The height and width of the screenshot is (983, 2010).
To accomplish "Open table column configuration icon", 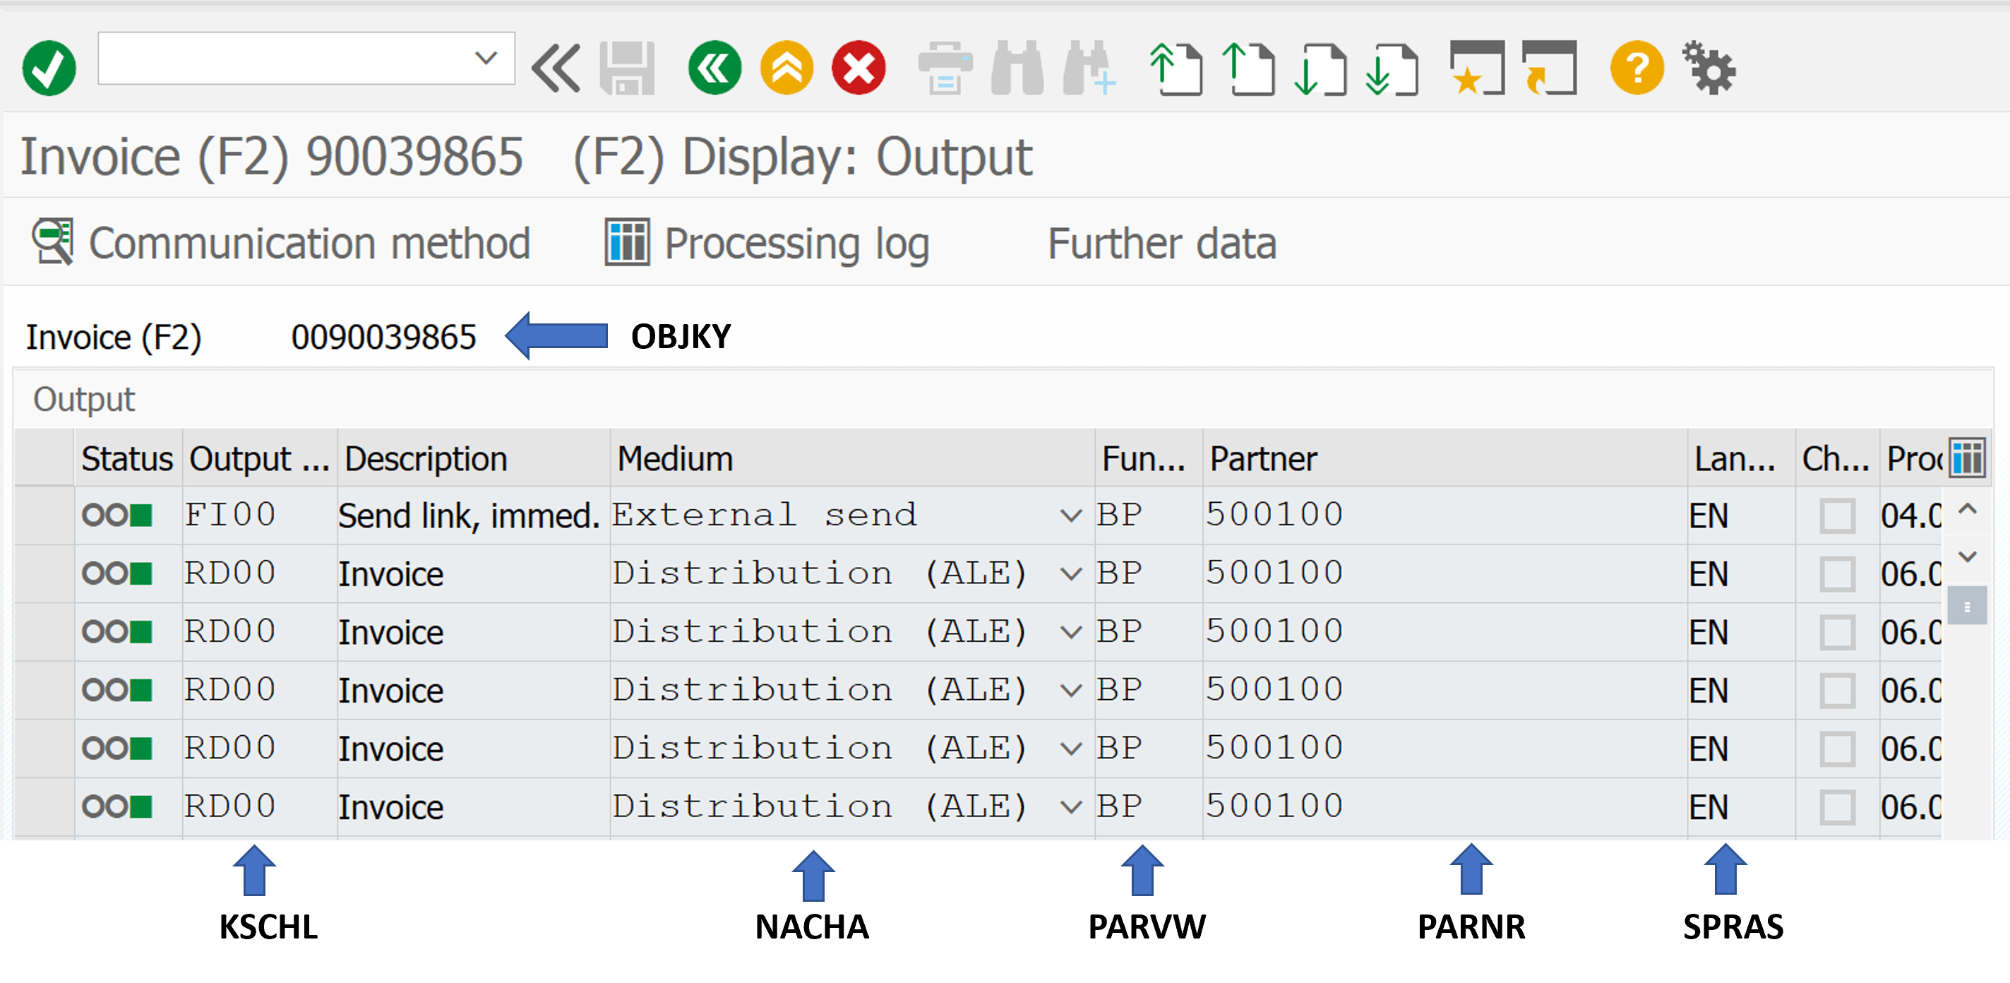I will pyautogui.click(x=1967, y=457).
